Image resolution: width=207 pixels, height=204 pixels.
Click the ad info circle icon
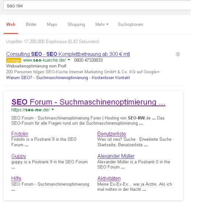(x=178, y=54)
